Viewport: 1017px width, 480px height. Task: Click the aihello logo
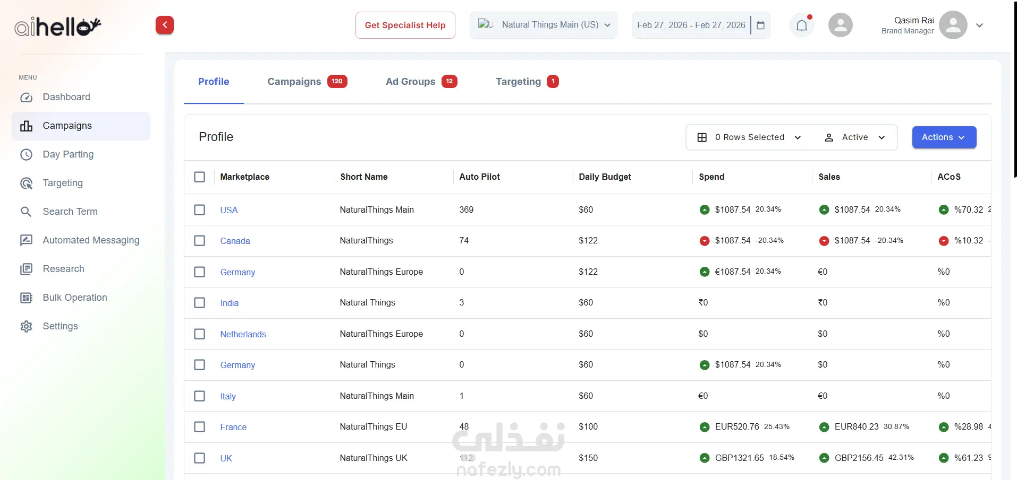pos(58,26)
